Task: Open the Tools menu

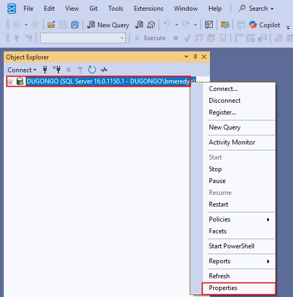Action: [x=116, y=9]
